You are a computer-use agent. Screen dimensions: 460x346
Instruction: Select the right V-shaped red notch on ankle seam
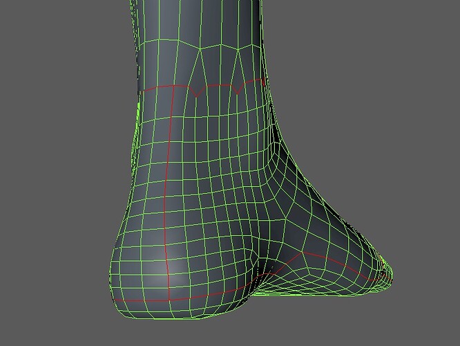point(238,89)
